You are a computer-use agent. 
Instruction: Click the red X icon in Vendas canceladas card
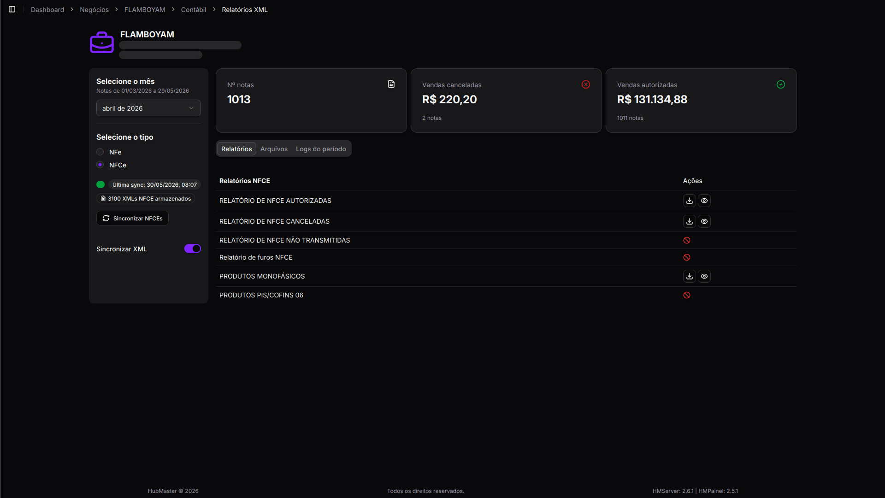[586, 84]
